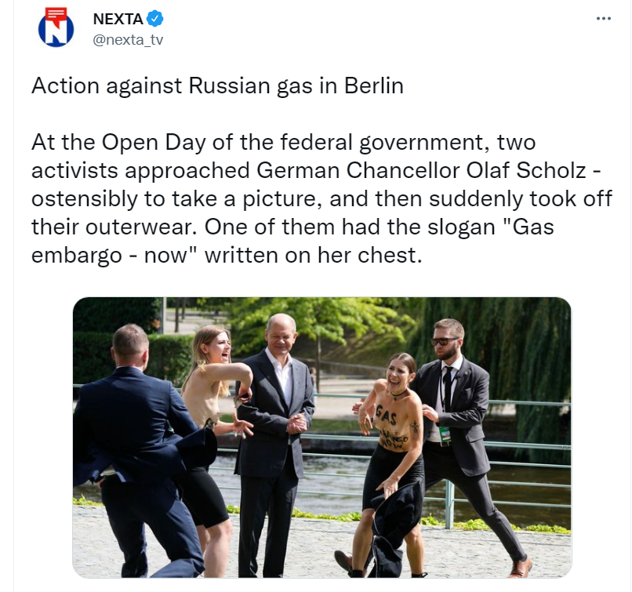
Task: Click the navy-suited man facing away in photo
Action: [x=137, y=452]
